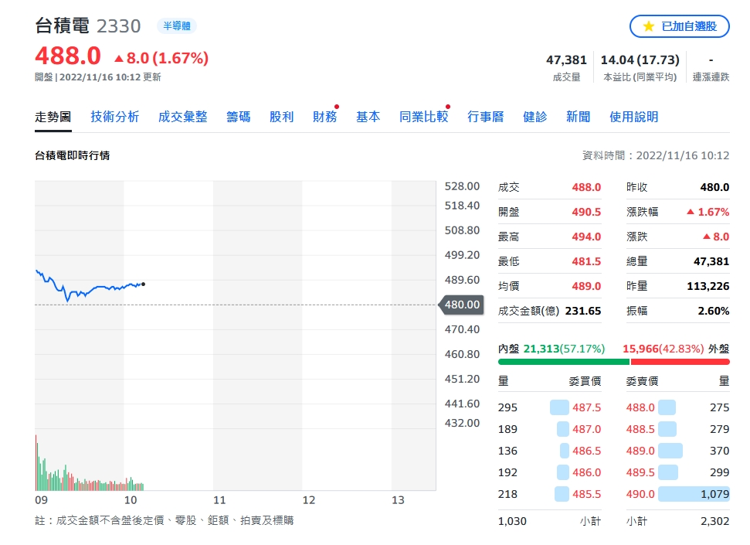Click bid price 487.5

586,407
